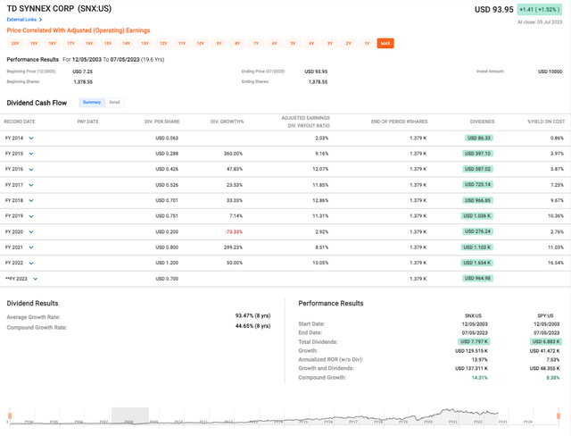The width and height of the screenshot is (571, 436).
Task: Click the END OF PERIOD #SHARES header
Action: 399,122
